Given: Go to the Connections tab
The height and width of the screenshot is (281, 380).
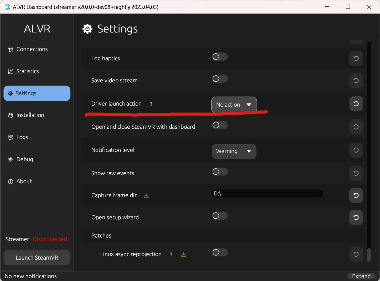Looking at the screenshot, I should (32, 49).
